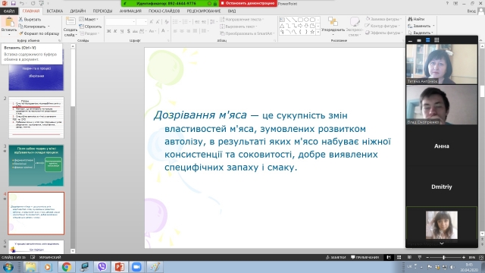Click the zoom slider handle in status bar

point(443,258)
